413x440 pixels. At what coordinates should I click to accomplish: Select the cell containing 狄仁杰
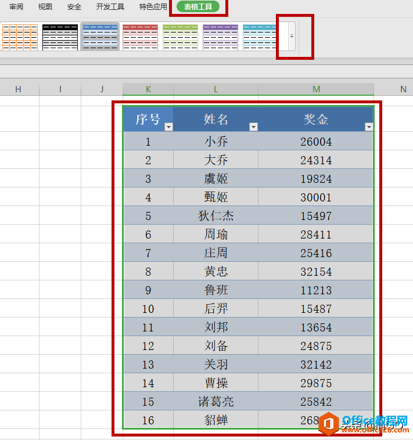click(x=216, y=215)
